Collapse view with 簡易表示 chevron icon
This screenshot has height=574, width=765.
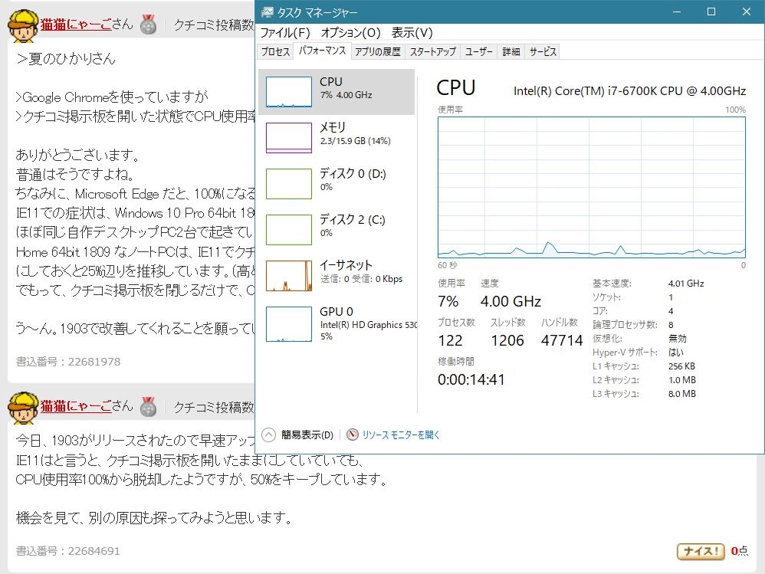pyautogui.click(x=269, y=435)
